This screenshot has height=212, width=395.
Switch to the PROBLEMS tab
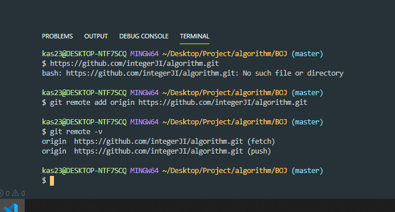tap(57, 36)
